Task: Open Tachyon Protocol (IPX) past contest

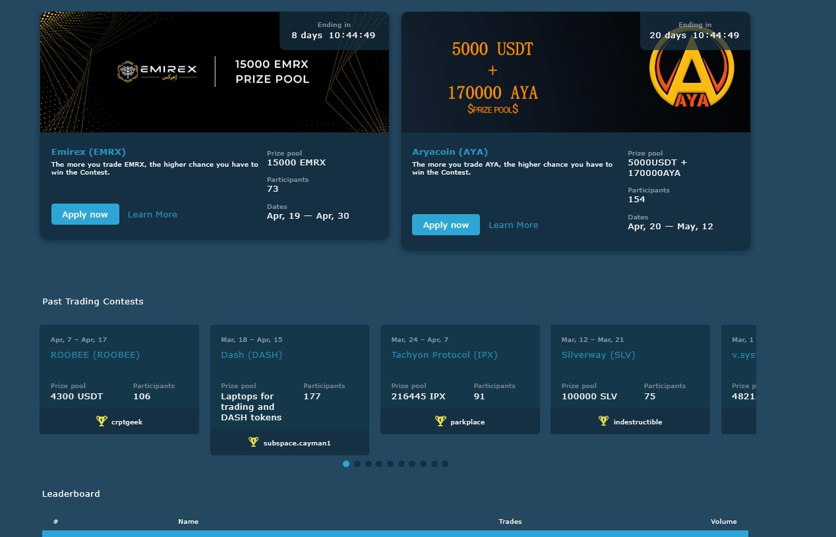Action: point(444,354)
